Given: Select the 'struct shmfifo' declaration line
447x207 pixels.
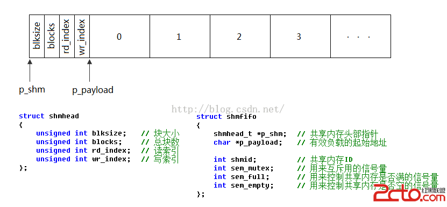Looking at the screenshot, I should (226, 117).
